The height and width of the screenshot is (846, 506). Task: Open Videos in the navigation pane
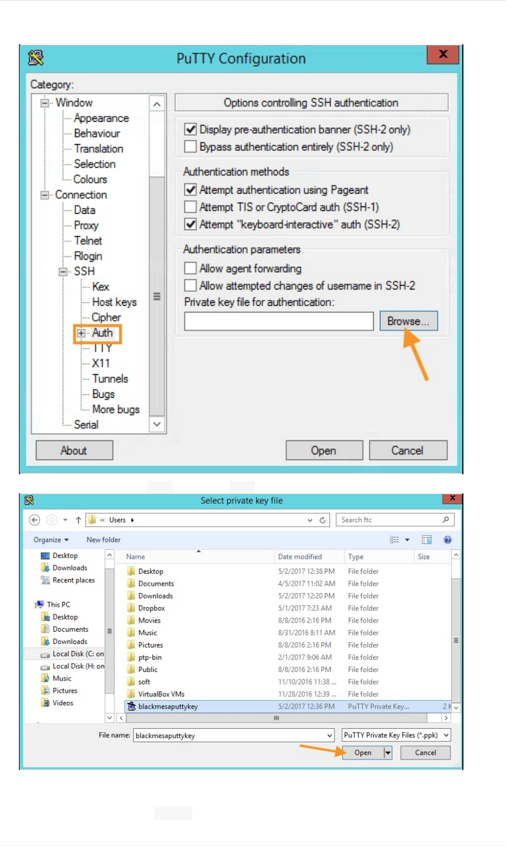57,703
